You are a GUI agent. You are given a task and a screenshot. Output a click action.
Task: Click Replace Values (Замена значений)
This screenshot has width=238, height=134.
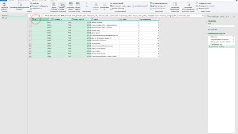click(x=117, y=9)
